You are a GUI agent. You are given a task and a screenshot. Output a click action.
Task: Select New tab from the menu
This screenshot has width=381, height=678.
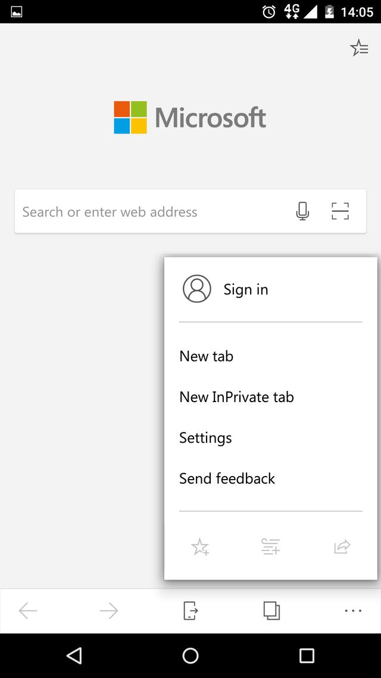pos(207,356)
